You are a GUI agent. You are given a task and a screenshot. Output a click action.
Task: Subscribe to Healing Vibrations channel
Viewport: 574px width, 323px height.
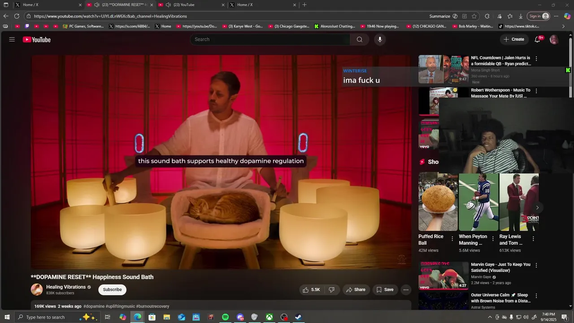[x=112, y=290]
